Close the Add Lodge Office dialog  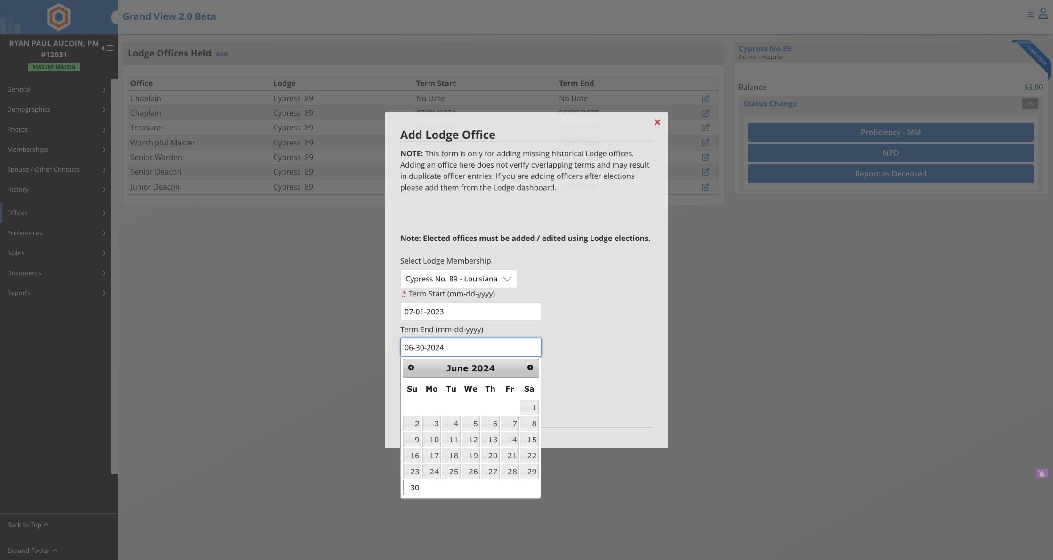tap(657, 122)
